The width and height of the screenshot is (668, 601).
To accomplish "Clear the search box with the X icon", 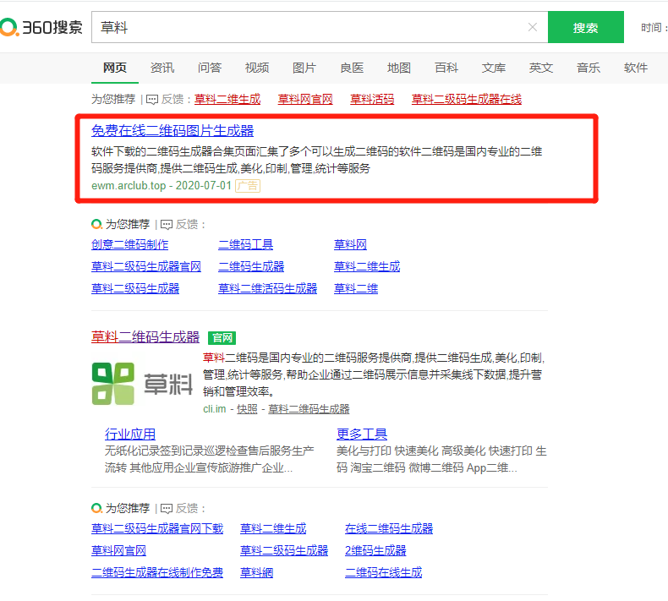I will (532, 27).
